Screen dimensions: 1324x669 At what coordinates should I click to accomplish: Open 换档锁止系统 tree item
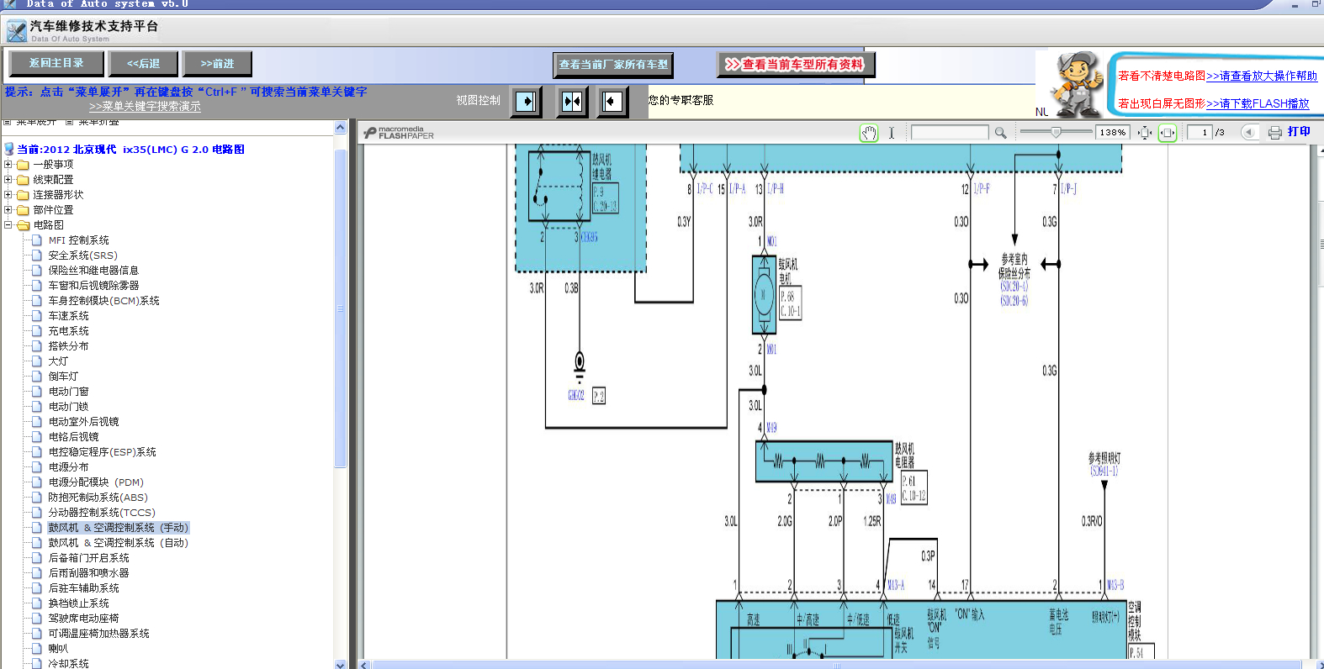pyautogui.click(x=78, y=603)
